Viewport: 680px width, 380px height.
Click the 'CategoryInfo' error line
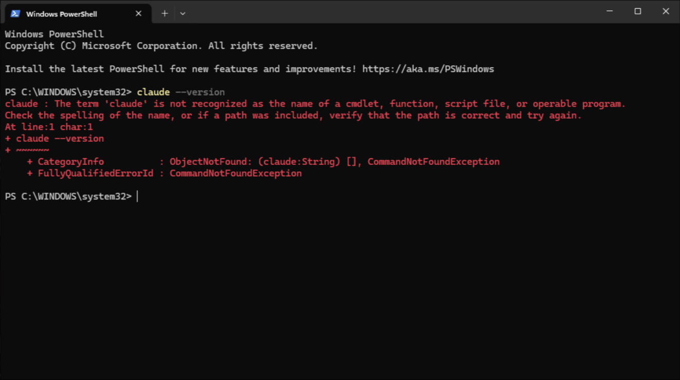point(263,162)
